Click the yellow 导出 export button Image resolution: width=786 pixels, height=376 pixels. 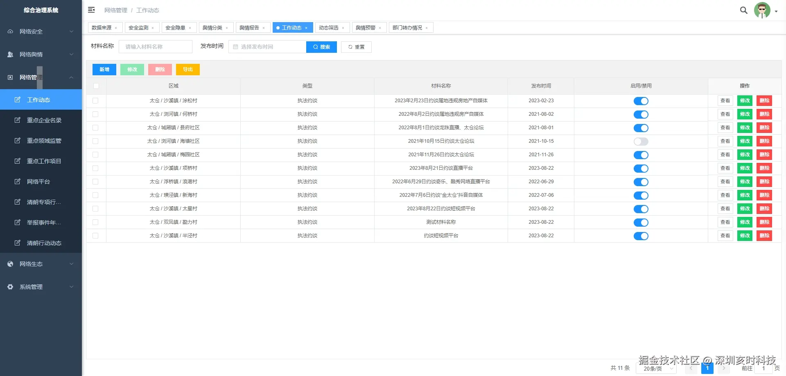(x=188, y=70)
